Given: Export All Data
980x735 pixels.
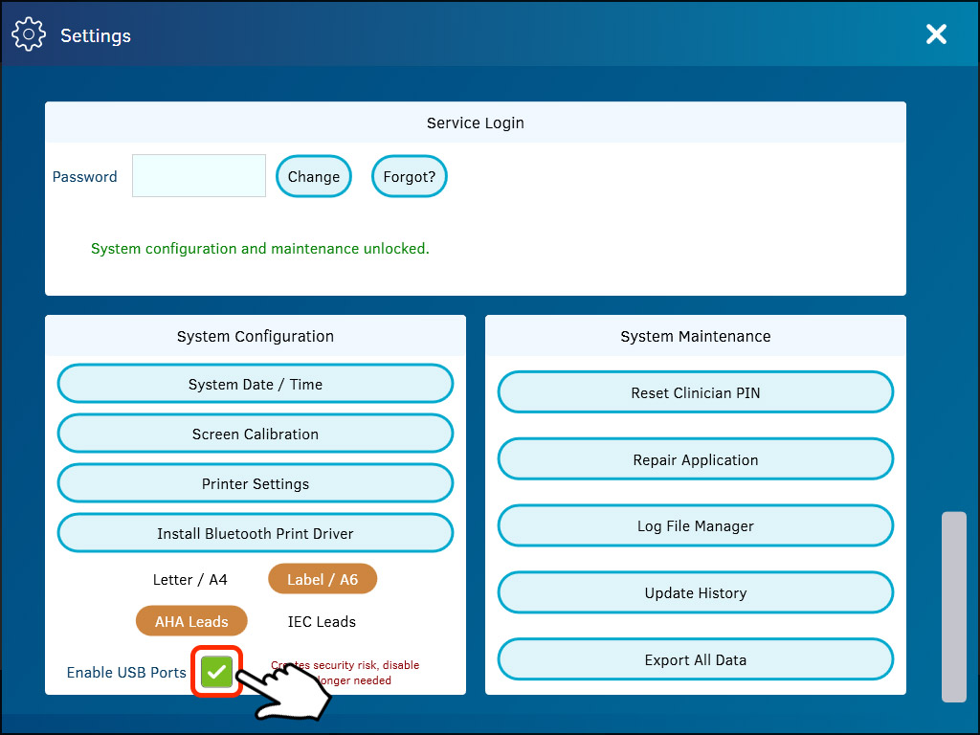Looking at the screenshot, I should coord(695,659).
